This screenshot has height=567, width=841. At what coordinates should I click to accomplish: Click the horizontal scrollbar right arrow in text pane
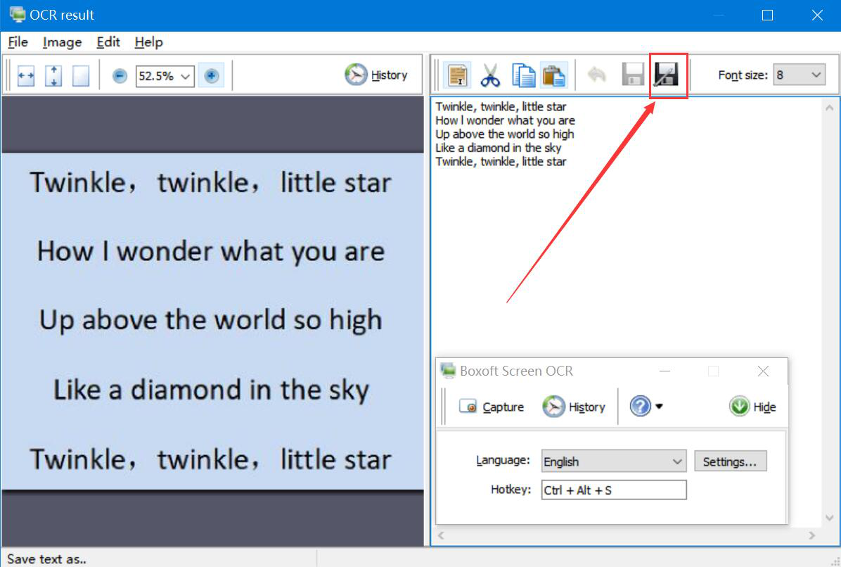coord(811,535)
